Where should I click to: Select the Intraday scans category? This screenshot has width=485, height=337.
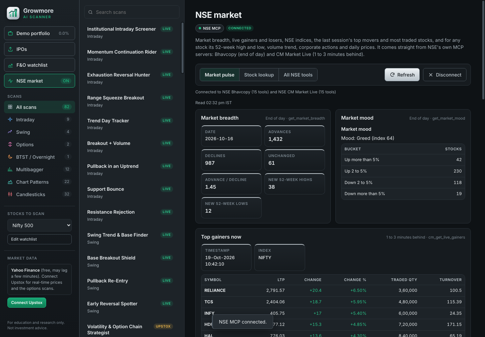[x=39, y=120]
